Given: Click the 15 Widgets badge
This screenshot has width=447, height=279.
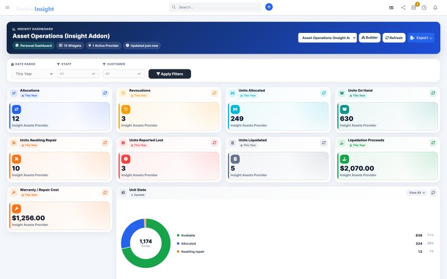Looking at the screenshot, I should (x=70, y=46).
